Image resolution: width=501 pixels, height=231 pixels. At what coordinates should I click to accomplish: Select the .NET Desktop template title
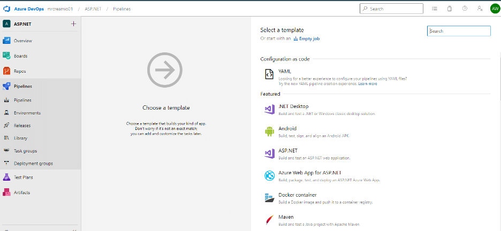(293, 106)
